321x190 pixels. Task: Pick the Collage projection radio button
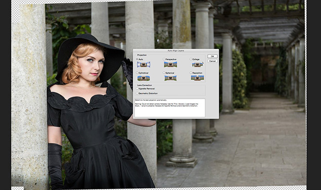point(191,59)
